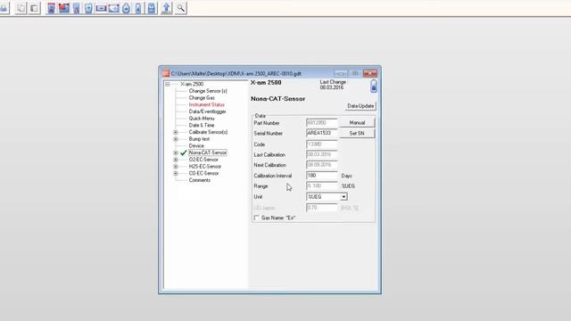Screen dimensions: 571x321
Task: Select the H2S-EC-Sensor tree entry
Action: (205, 167)
